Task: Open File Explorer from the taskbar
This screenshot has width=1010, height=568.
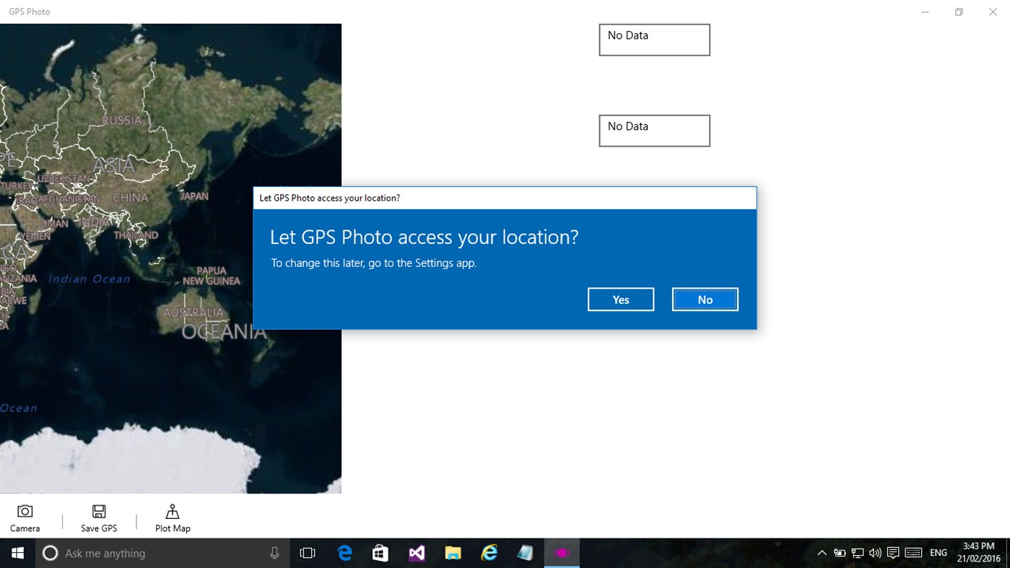Action: [x=453, y=553]
